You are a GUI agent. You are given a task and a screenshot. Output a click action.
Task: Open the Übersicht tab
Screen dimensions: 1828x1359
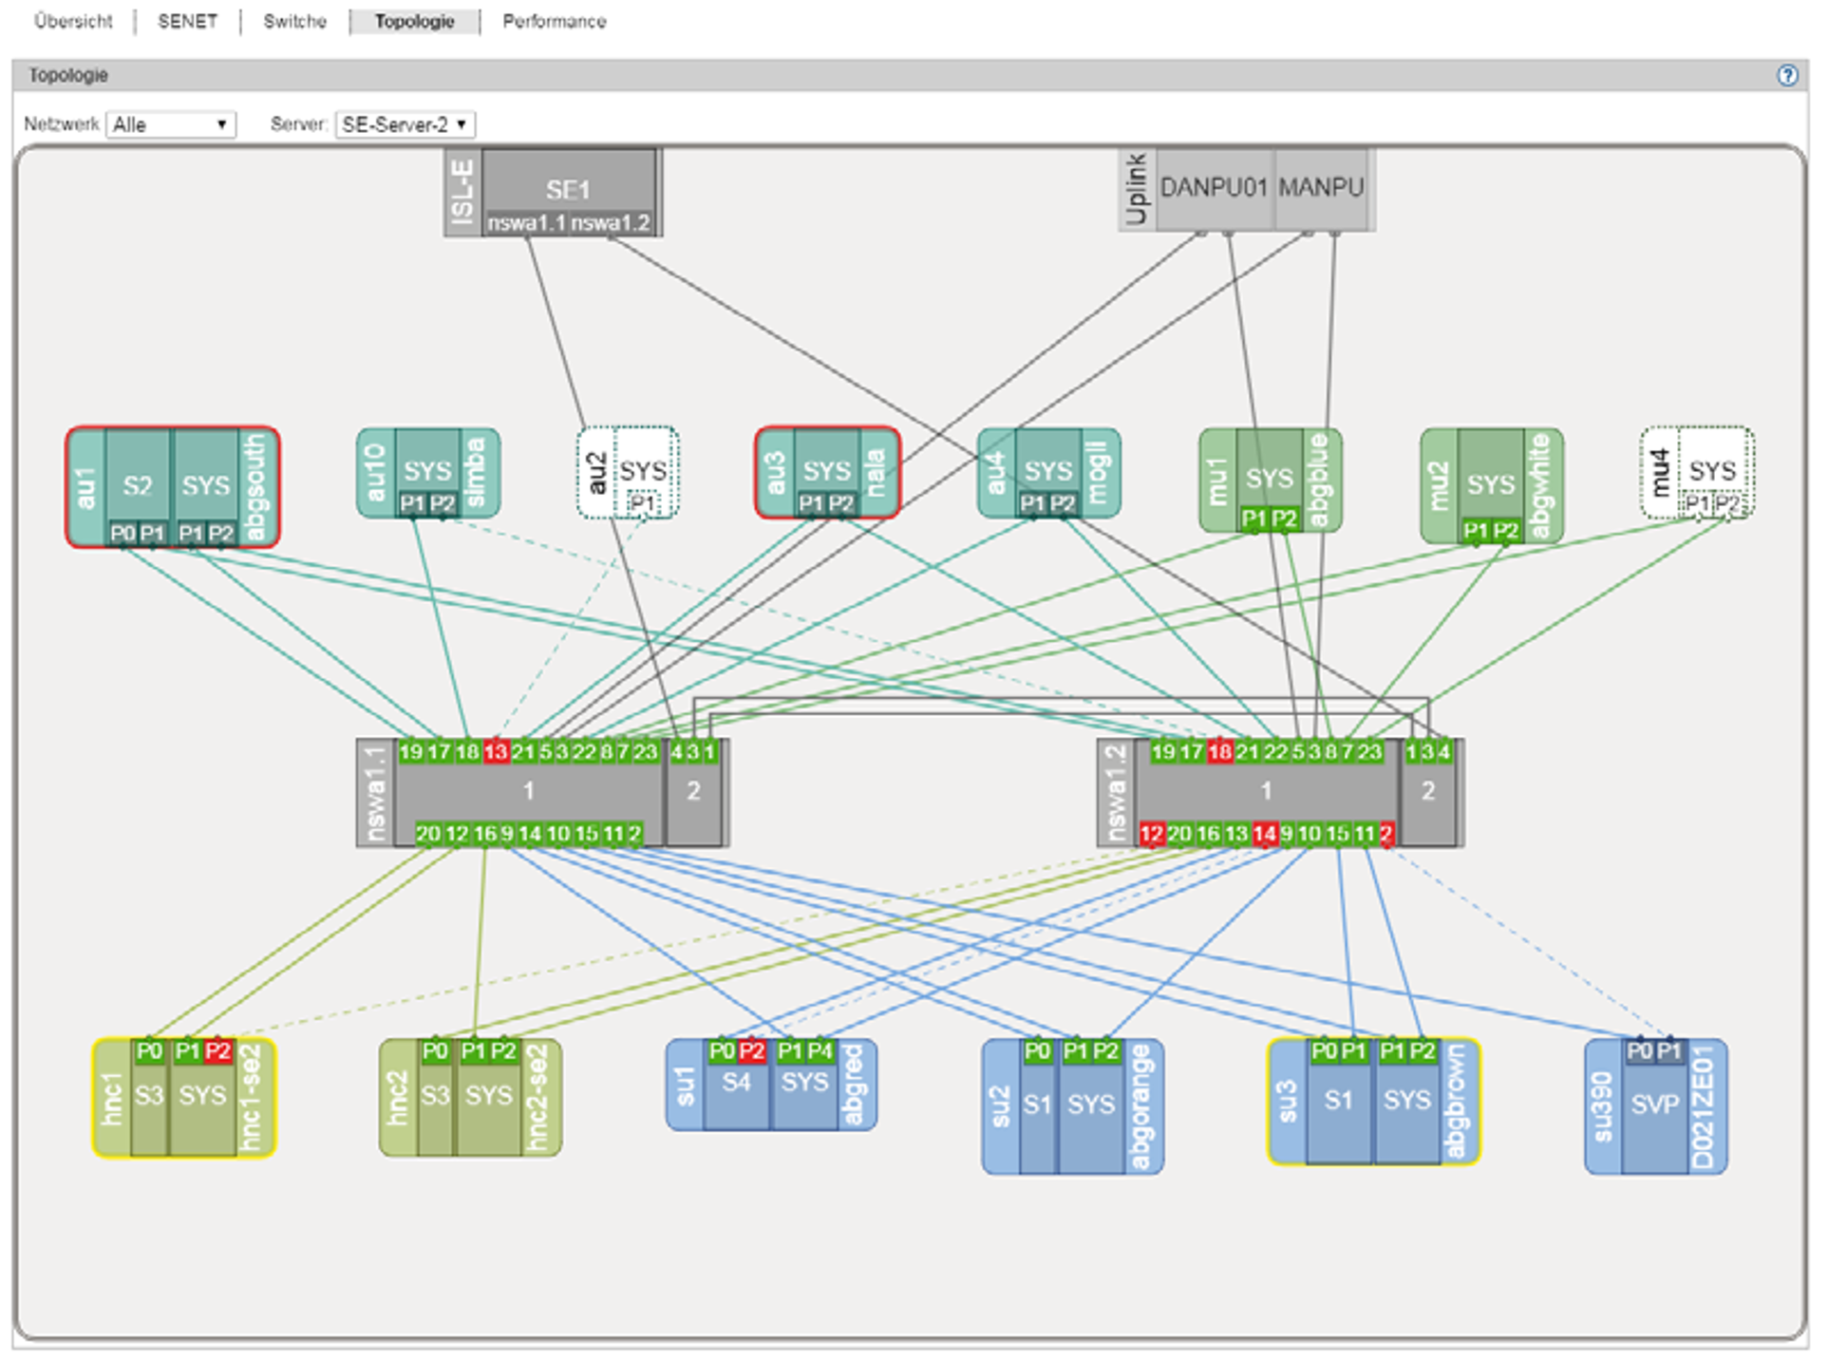[x=73, y=21]
